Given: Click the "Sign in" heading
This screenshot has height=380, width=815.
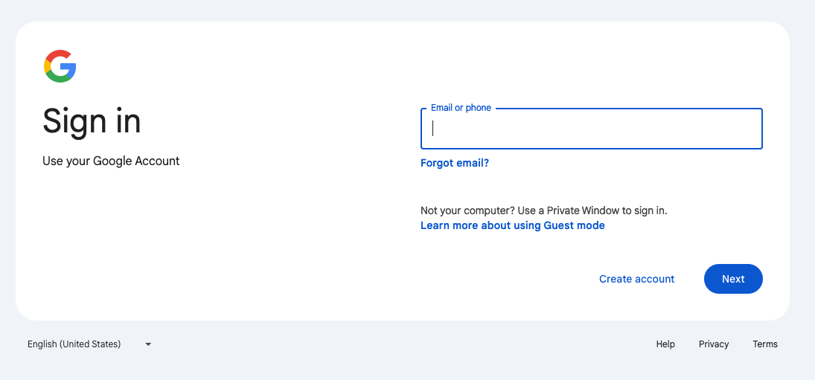Looking at the screenshot, I should click(x=92, y=121).
